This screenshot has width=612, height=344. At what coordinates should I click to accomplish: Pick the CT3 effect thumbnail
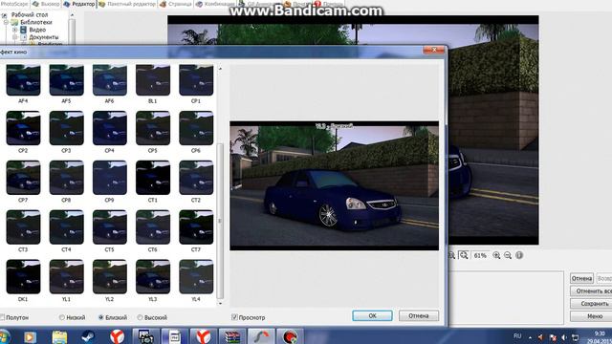23,227
